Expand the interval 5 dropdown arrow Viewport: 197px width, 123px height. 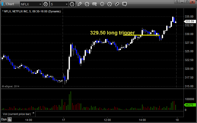(67, 4)
